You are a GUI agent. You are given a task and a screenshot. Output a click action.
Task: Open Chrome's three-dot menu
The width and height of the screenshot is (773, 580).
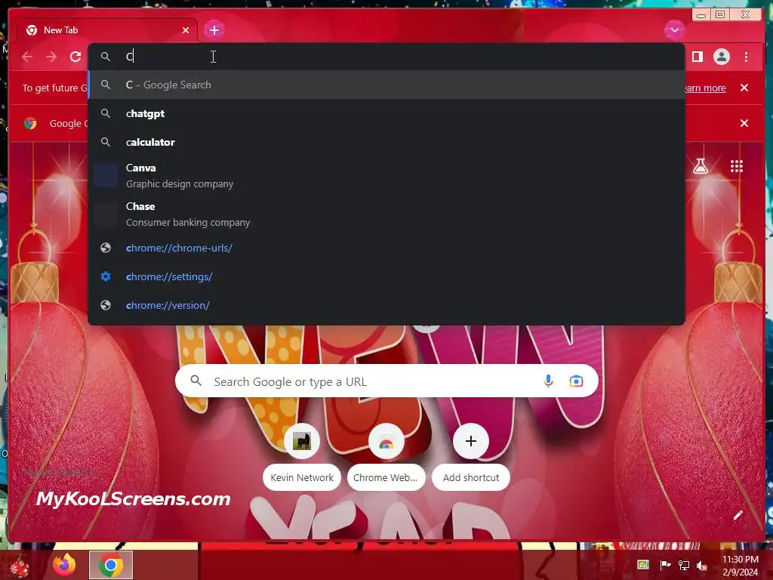tap(746, 57)
